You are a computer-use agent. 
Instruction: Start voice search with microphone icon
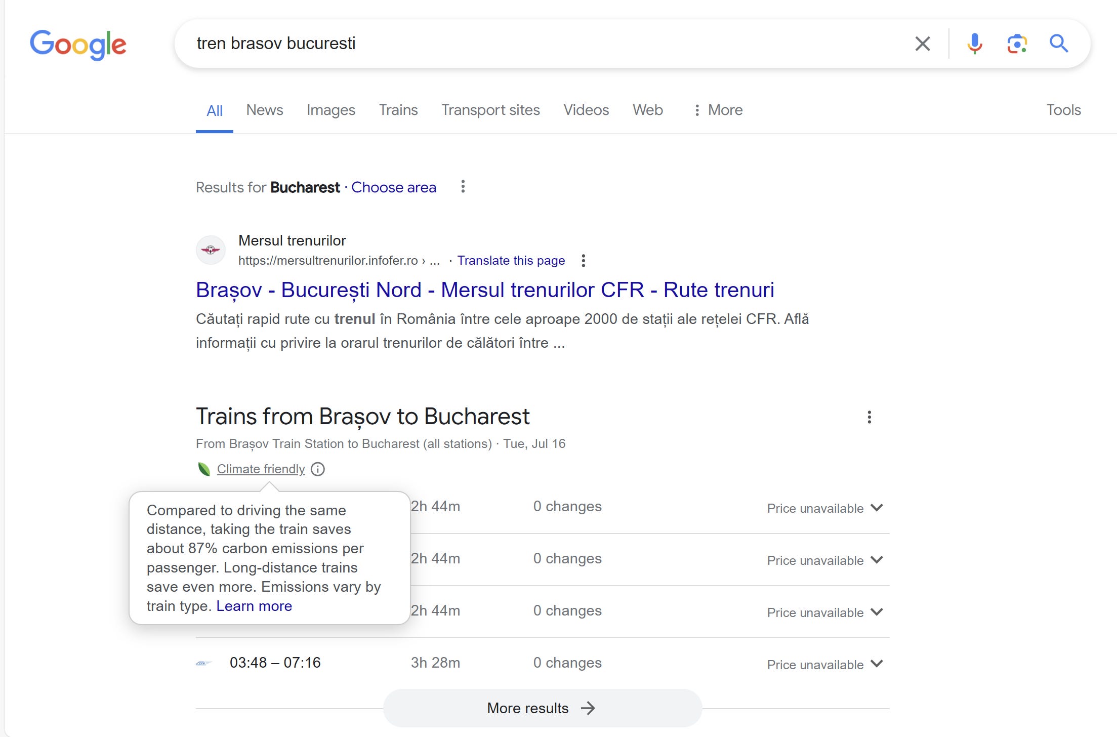[x=974, y=44]
